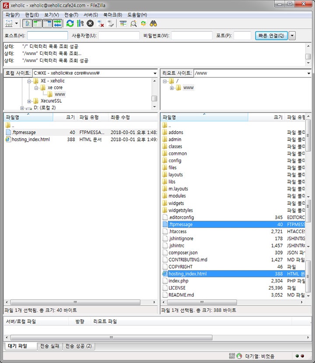Viewport: 315px width, 363px height.
Task: Click transfer queue horizontal scrollbar
Action: (112, 338)
